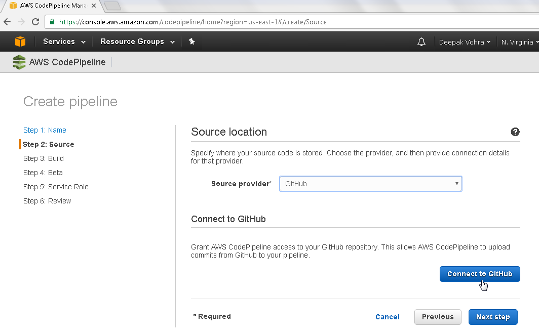Viewport: 539px width, 335px height.
Task: Click the AWS CodePipeline title text
Action: 67,62
